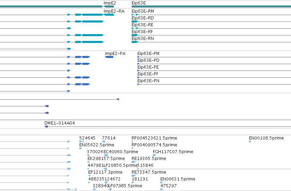
Task: Select the Eip63E-PF protein label
Action: click(148, 74)
